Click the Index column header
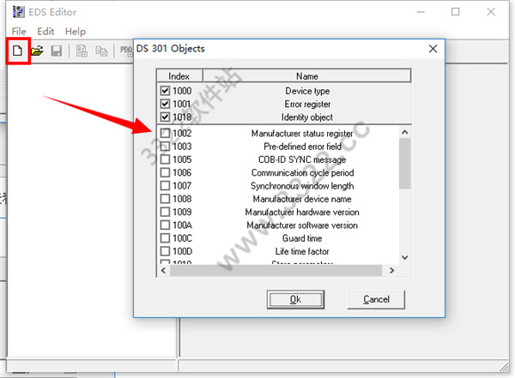The width and height of the screenshot is (515, 378). 179,76
